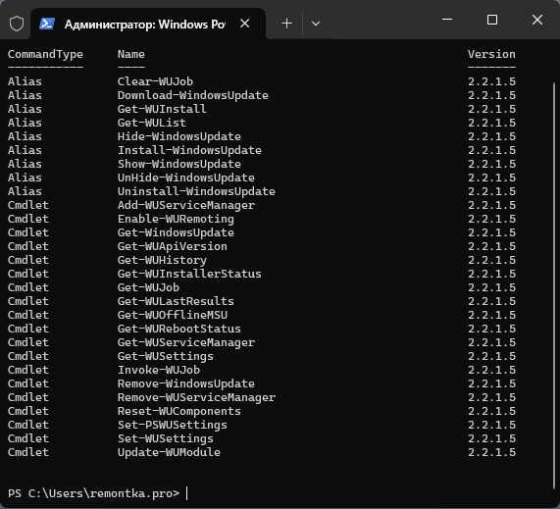Open a new tab with plus button
560x509 pixels.
(286, 24)
